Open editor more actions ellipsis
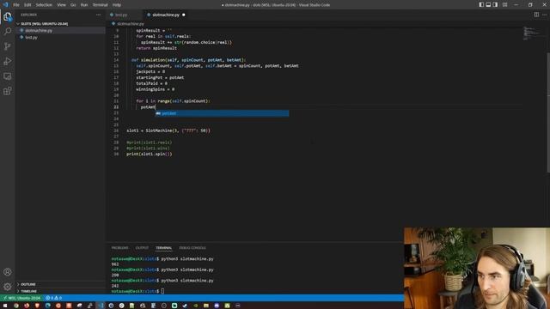This screenshot has width=550, height=309. pos(544,15)
